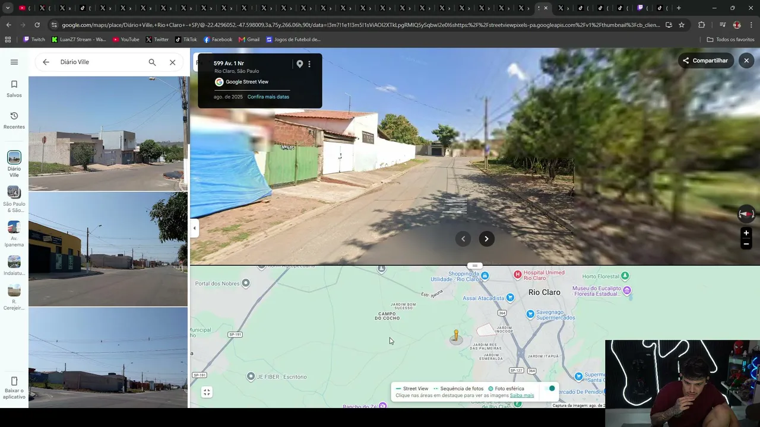Open the Facebook bookmark
The width and height of the screenshot is (760, 427).
(x=218, y=40)
